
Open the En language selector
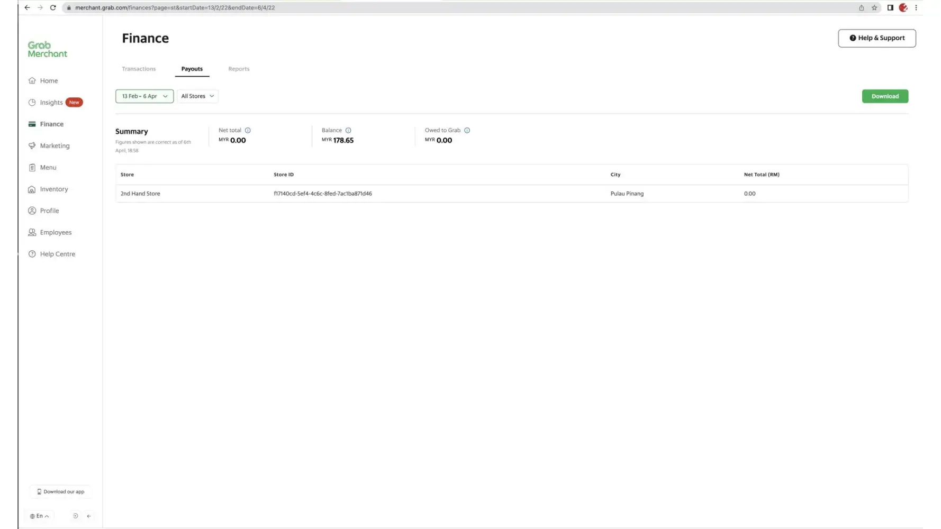pos(40,516)
